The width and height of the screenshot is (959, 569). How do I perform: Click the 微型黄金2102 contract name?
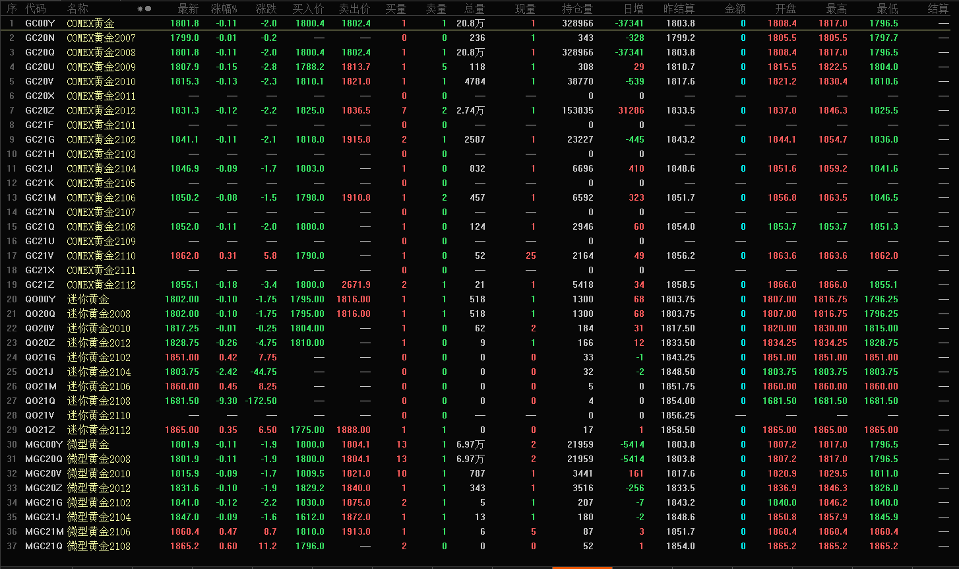point(99,502)
